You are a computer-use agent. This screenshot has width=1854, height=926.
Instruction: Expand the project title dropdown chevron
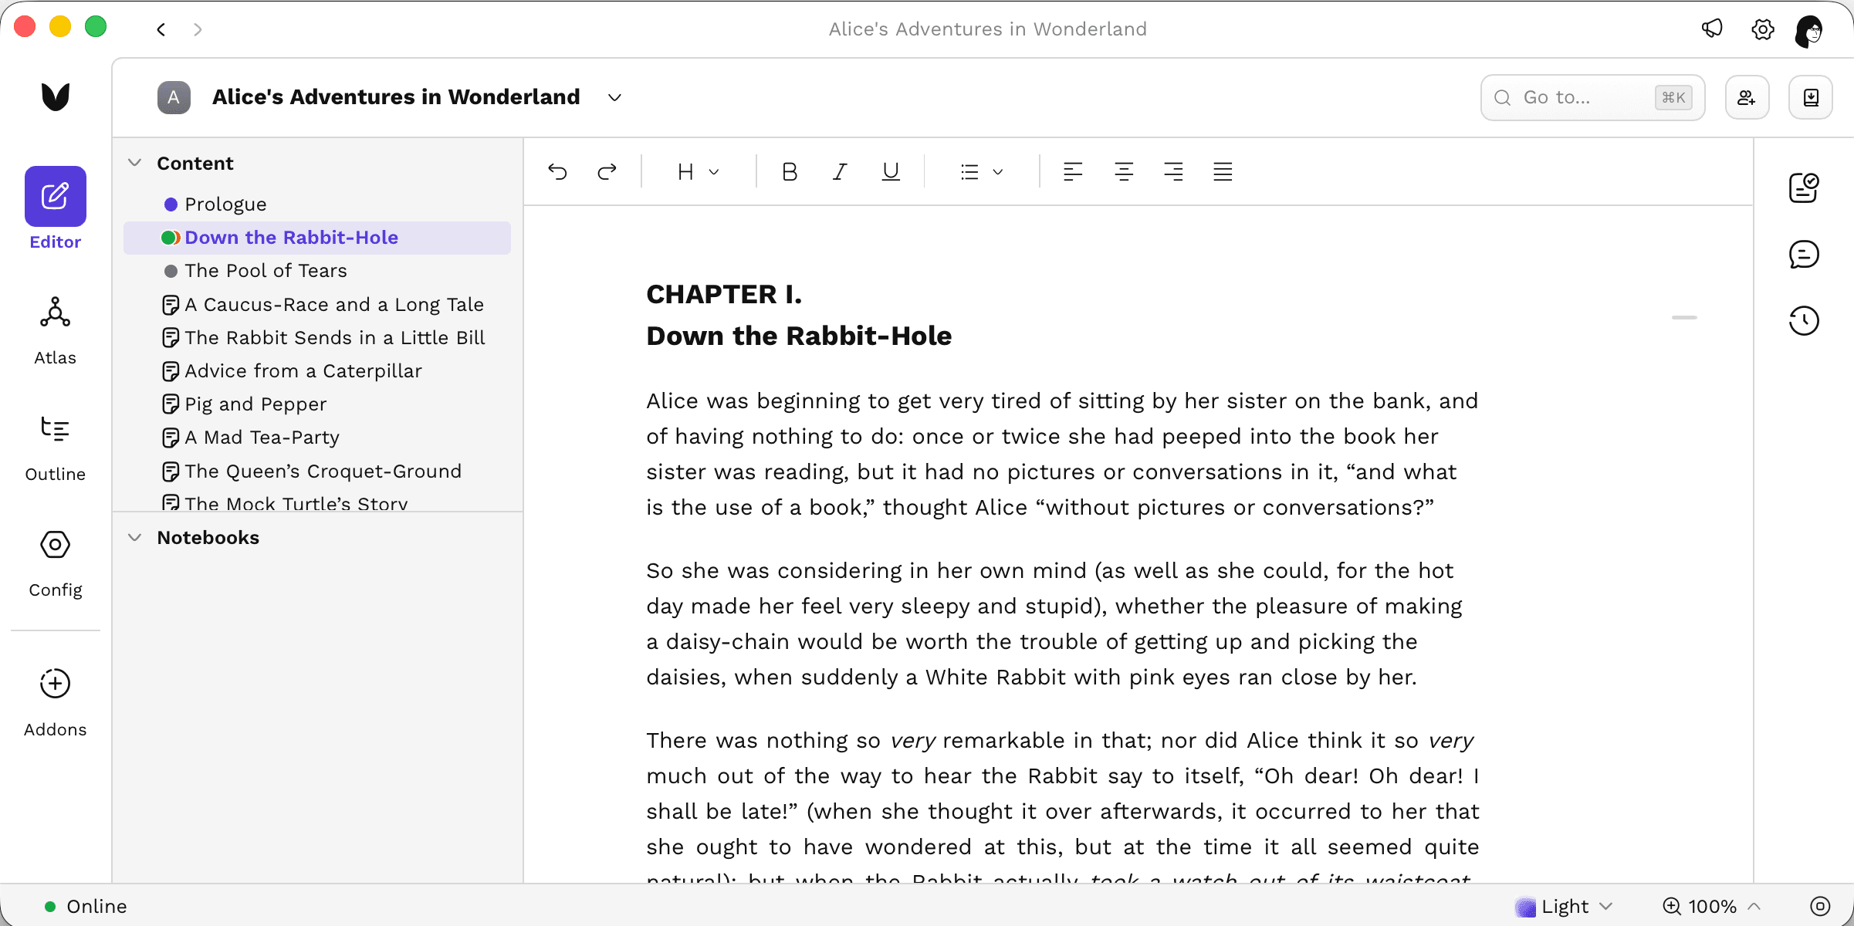click(x=614, y=97)
